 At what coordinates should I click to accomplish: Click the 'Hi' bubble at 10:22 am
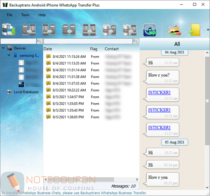click(161, 152)
